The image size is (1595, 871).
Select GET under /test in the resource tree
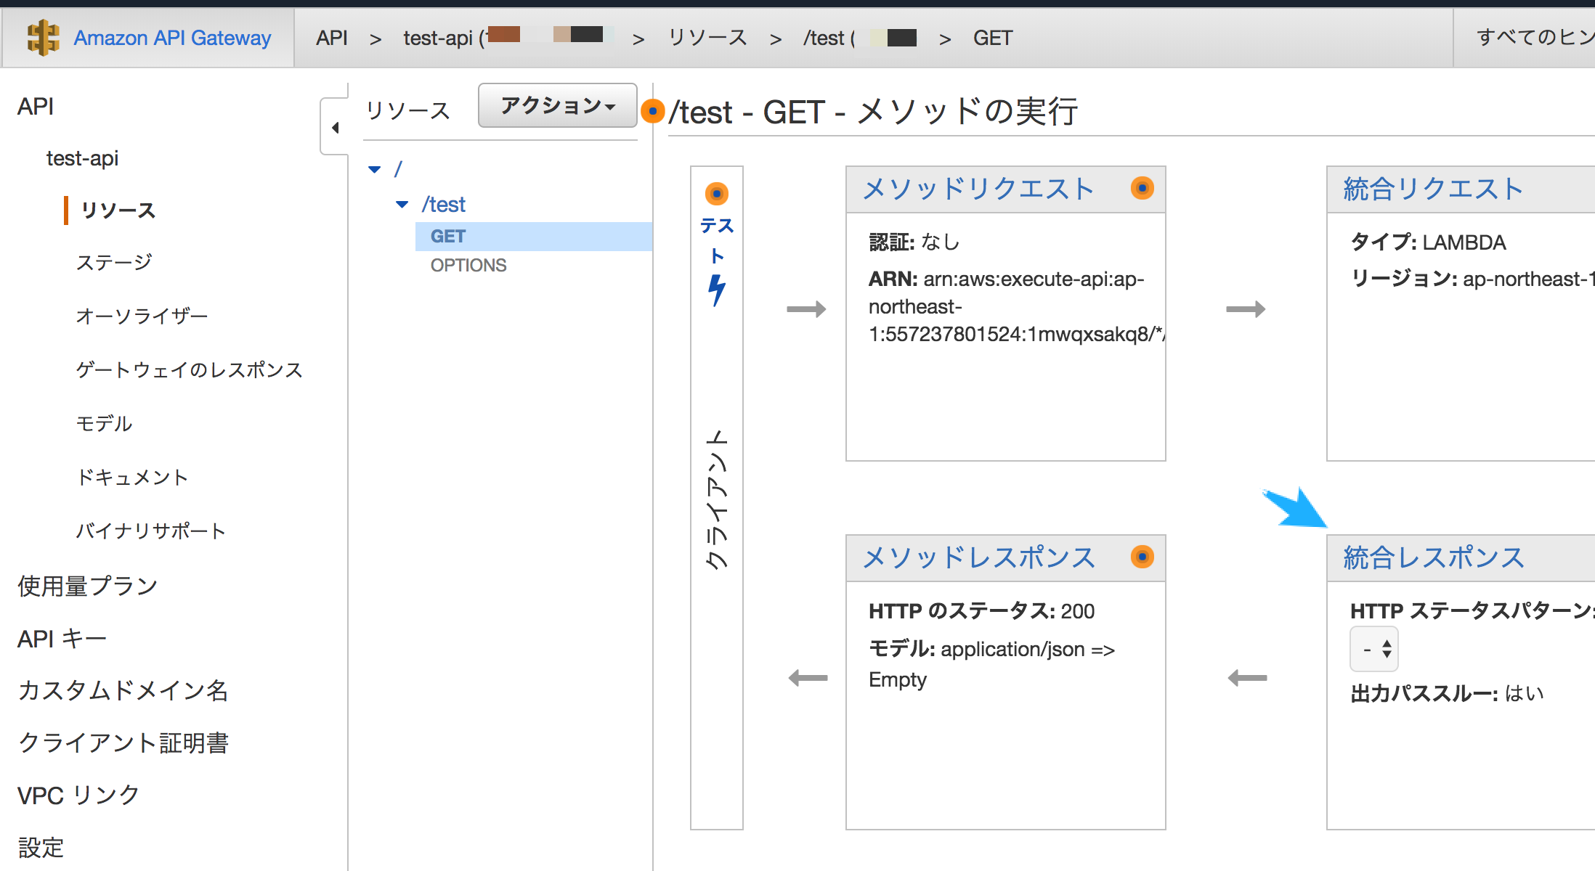pos(450,235)
